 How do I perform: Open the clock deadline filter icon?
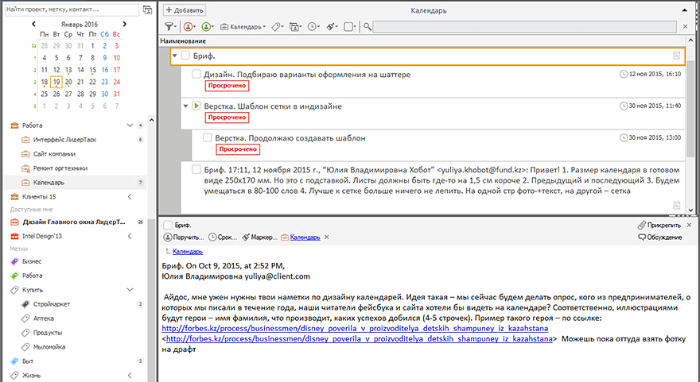click(x=313, y=27)
